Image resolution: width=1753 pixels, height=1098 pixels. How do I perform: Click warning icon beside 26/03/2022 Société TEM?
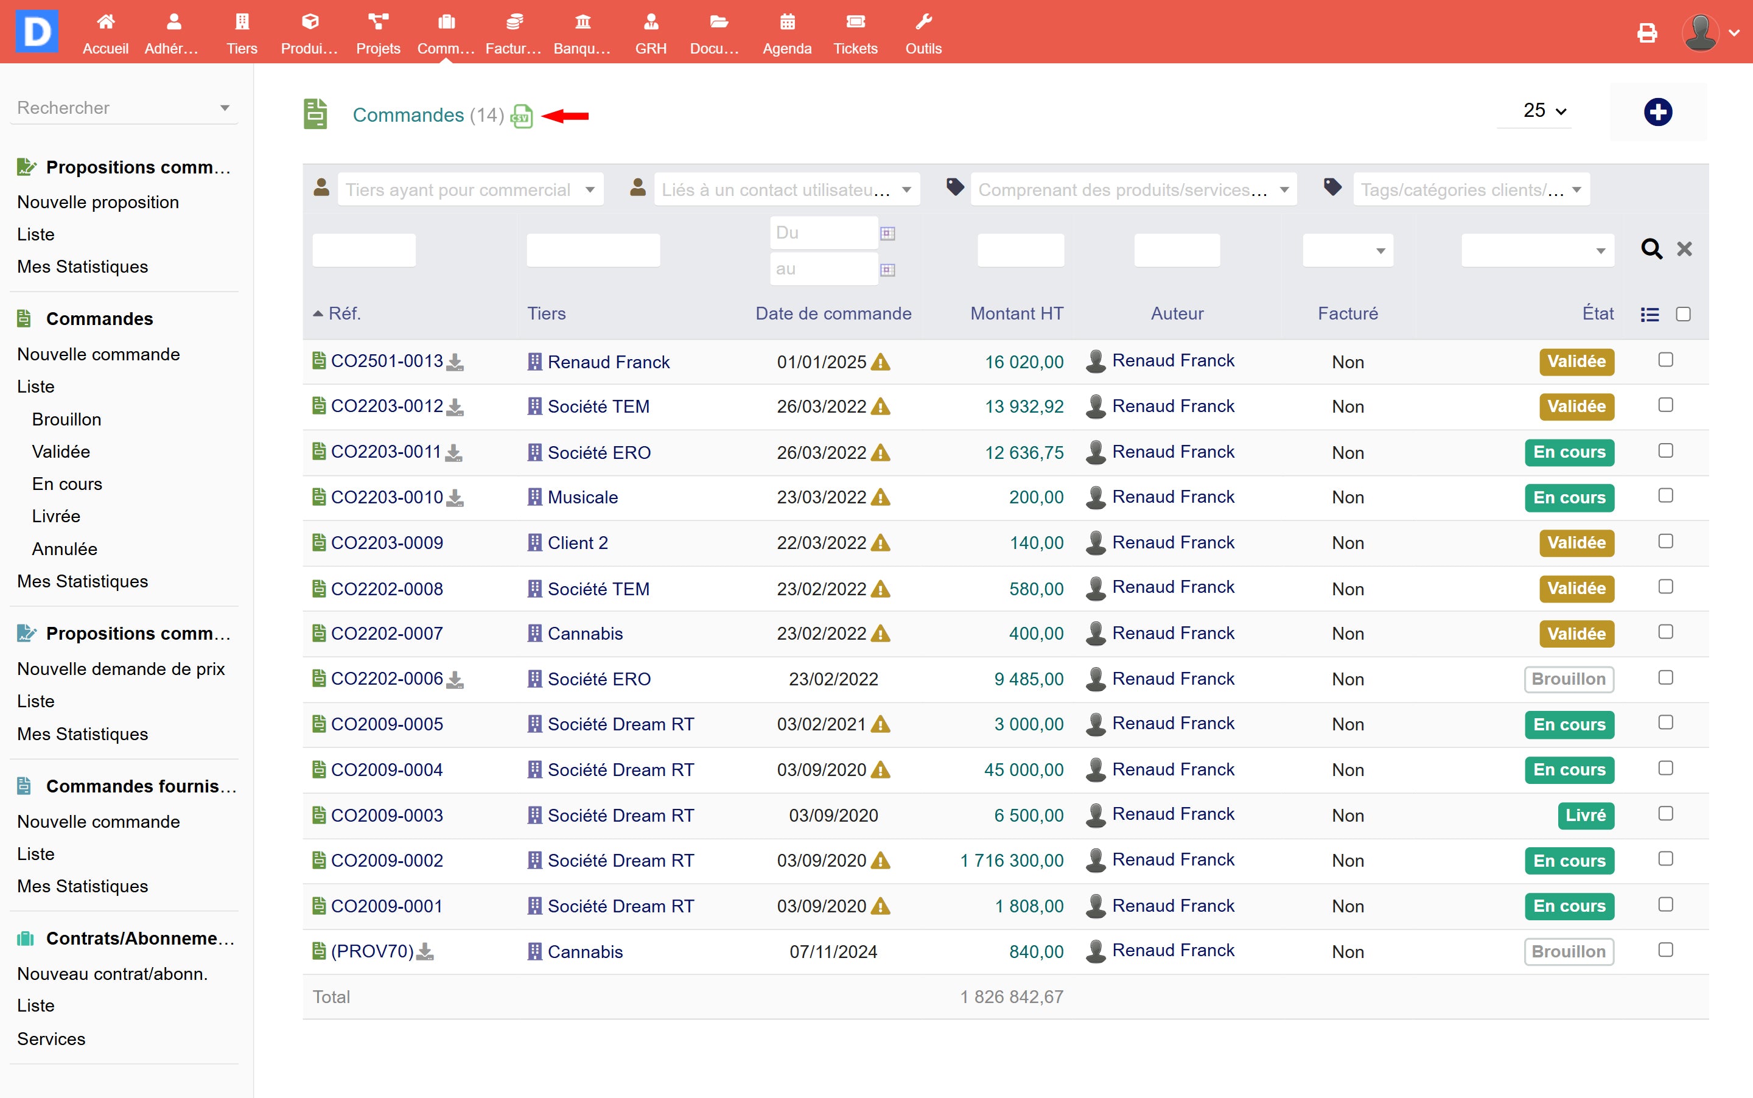coord(880,407)
